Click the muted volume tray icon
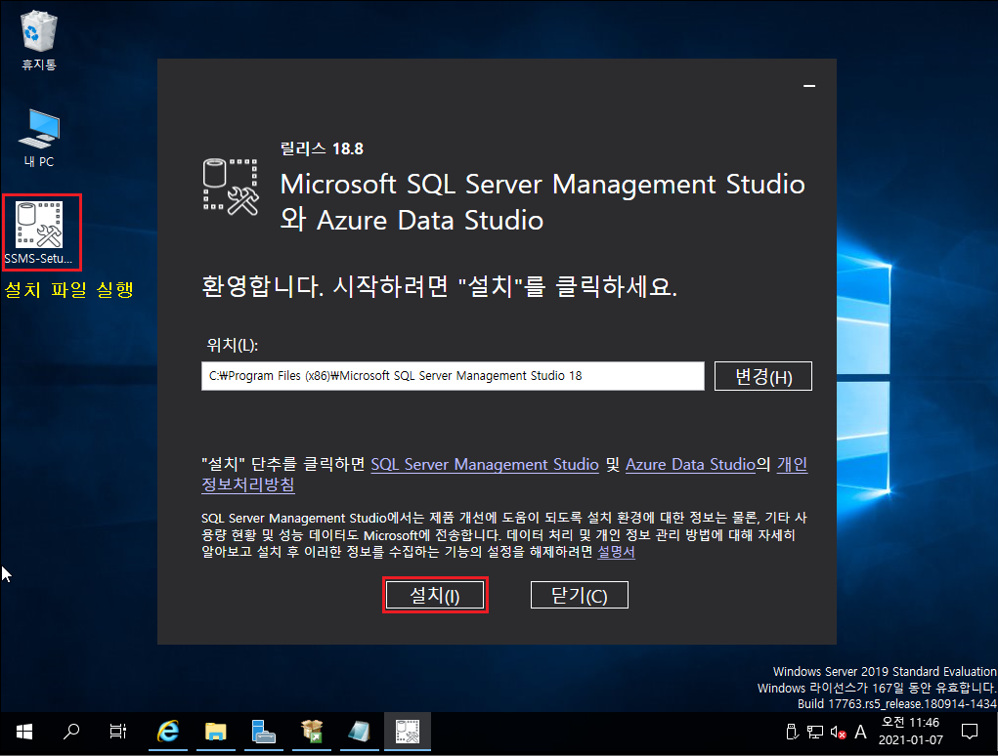998x756 pixels. pos(838,733)
